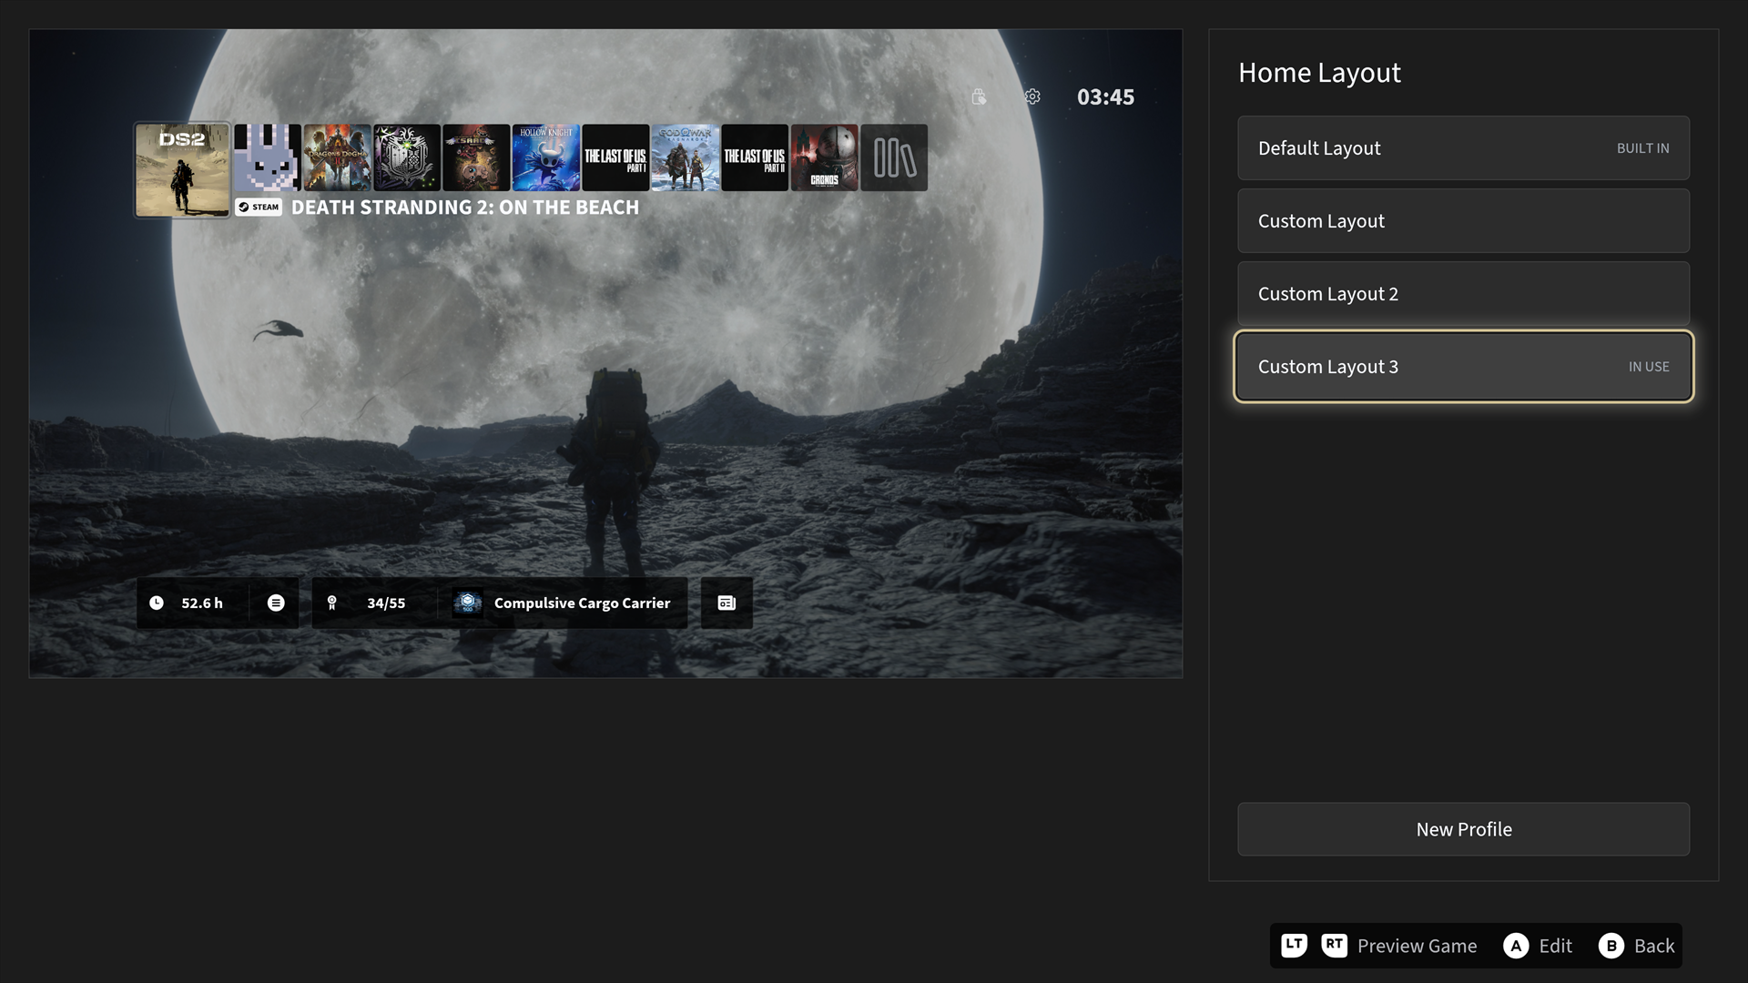Click the 34/55 achievements count
The image size is (1748, 983).
coord(386,603)
